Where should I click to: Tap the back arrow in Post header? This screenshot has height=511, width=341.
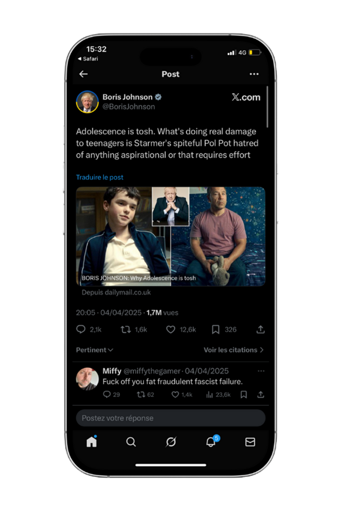(x=83, y=74)
